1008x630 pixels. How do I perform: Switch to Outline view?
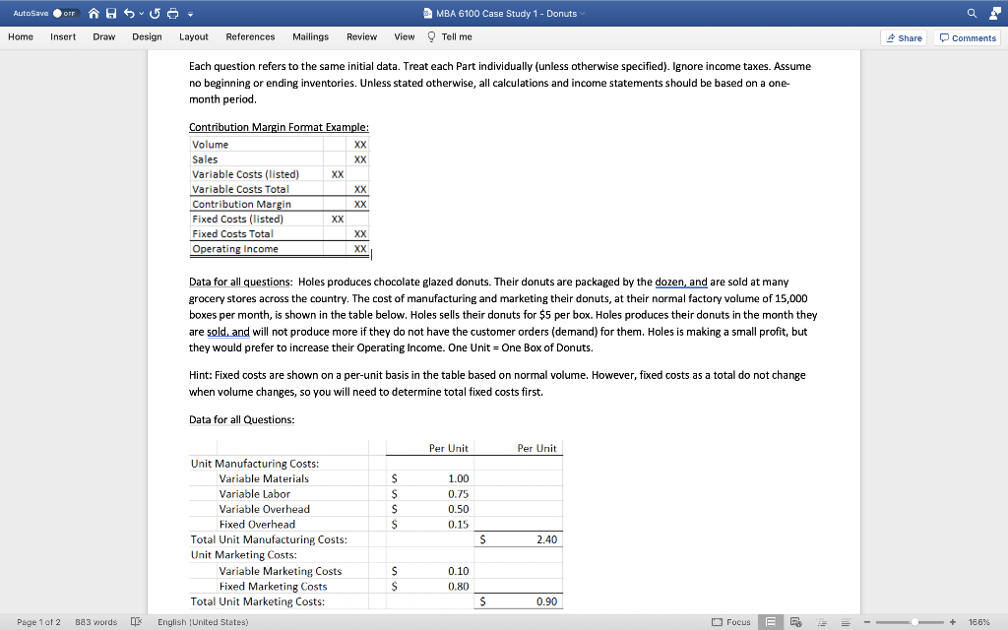point(822,622)
